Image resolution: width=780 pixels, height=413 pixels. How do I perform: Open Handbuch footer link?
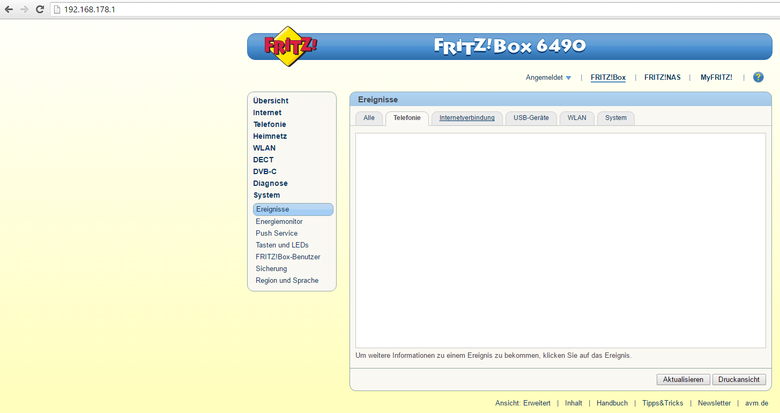coord(612,403)
